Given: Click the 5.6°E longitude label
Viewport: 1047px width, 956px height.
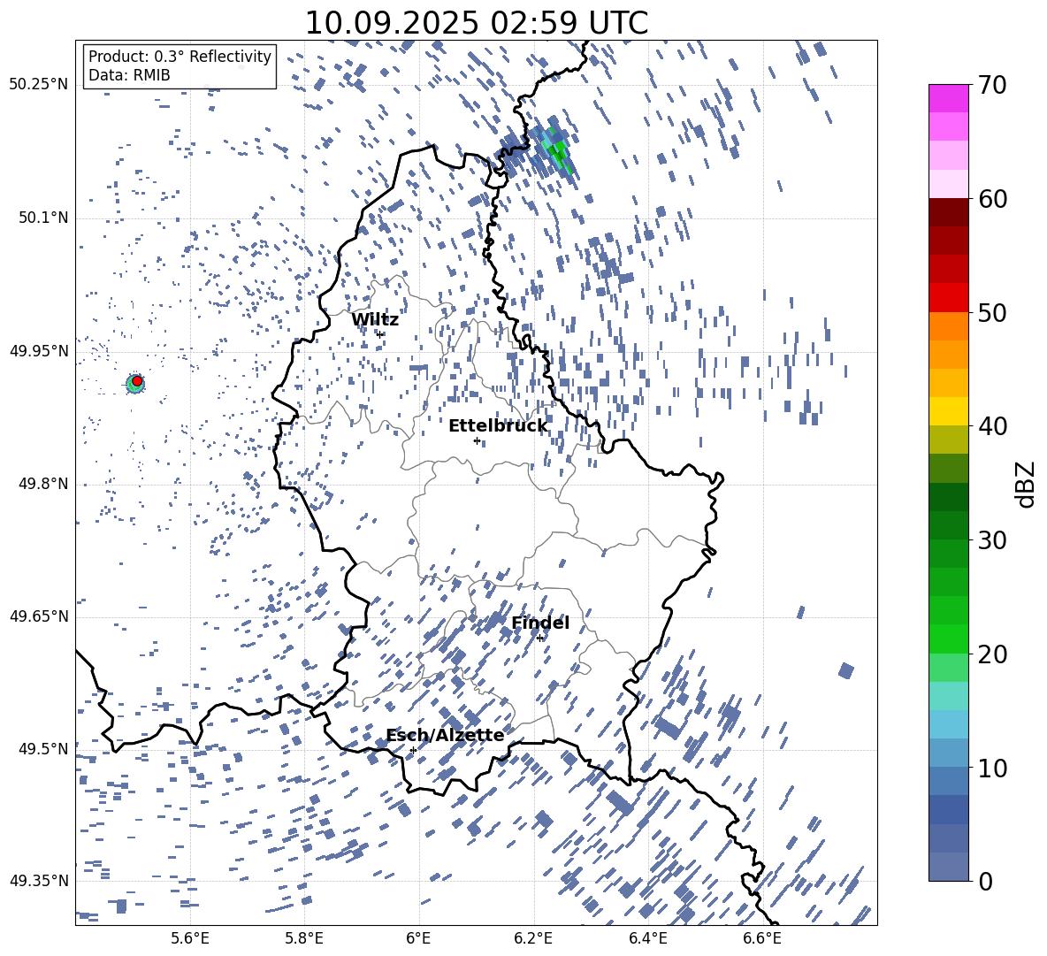Looking at the screenshot, I should 189,938.
